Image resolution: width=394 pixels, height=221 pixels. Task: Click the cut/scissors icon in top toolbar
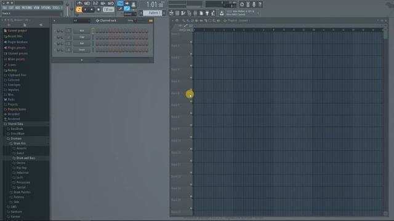click(248, 4)
